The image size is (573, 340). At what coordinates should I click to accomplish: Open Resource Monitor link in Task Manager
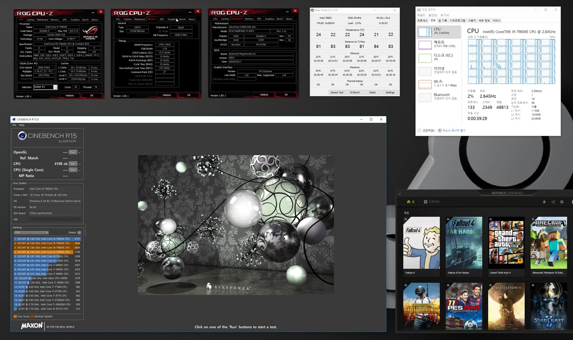[x=452, y=130]
